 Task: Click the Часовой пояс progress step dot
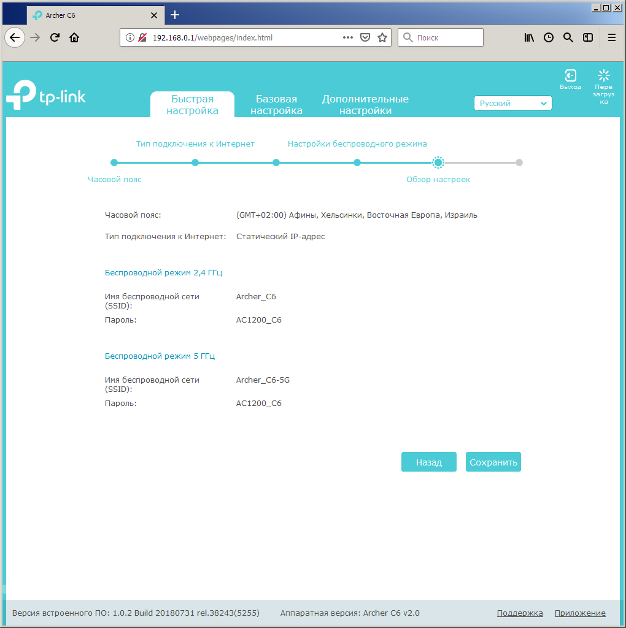114,163
